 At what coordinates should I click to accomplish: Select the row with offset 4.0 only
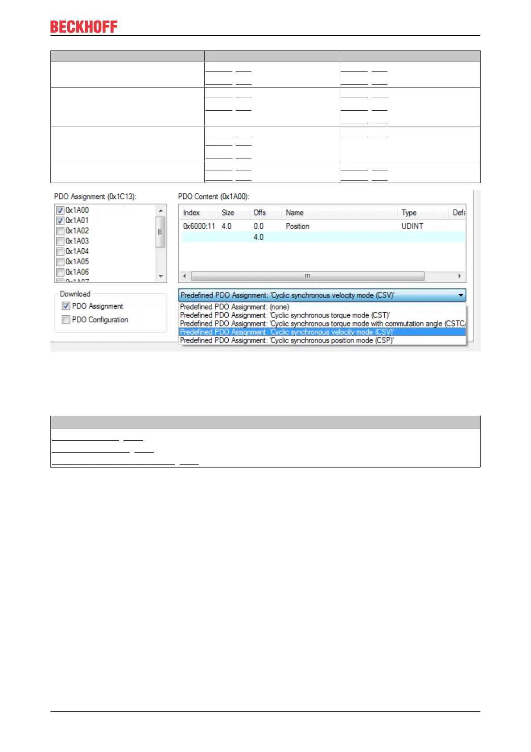[323, 237]
